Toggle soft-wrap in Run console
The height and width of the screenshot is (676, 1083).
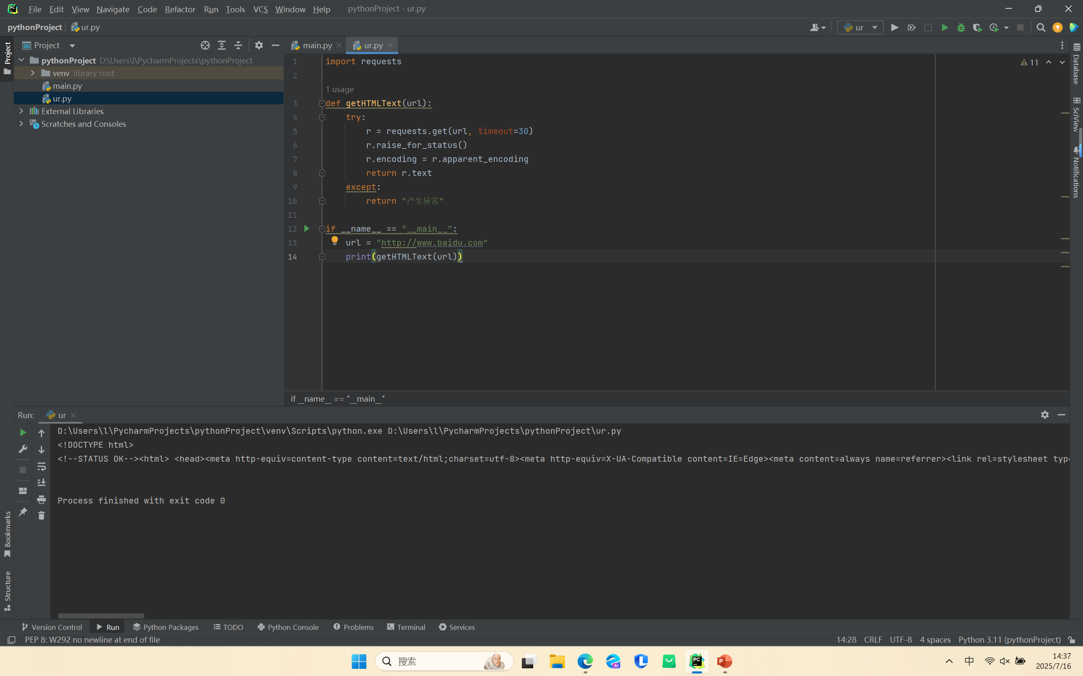pyautogui.click(x=41, y=466)
